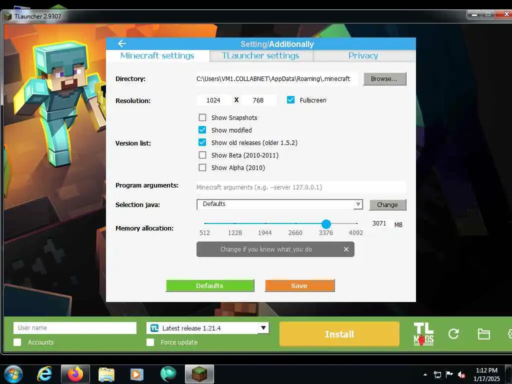Image resolution: width=512 pixels, height=384 pixels.
Task: Open the media player taskbar icon
Action: (x=137, y=374)
